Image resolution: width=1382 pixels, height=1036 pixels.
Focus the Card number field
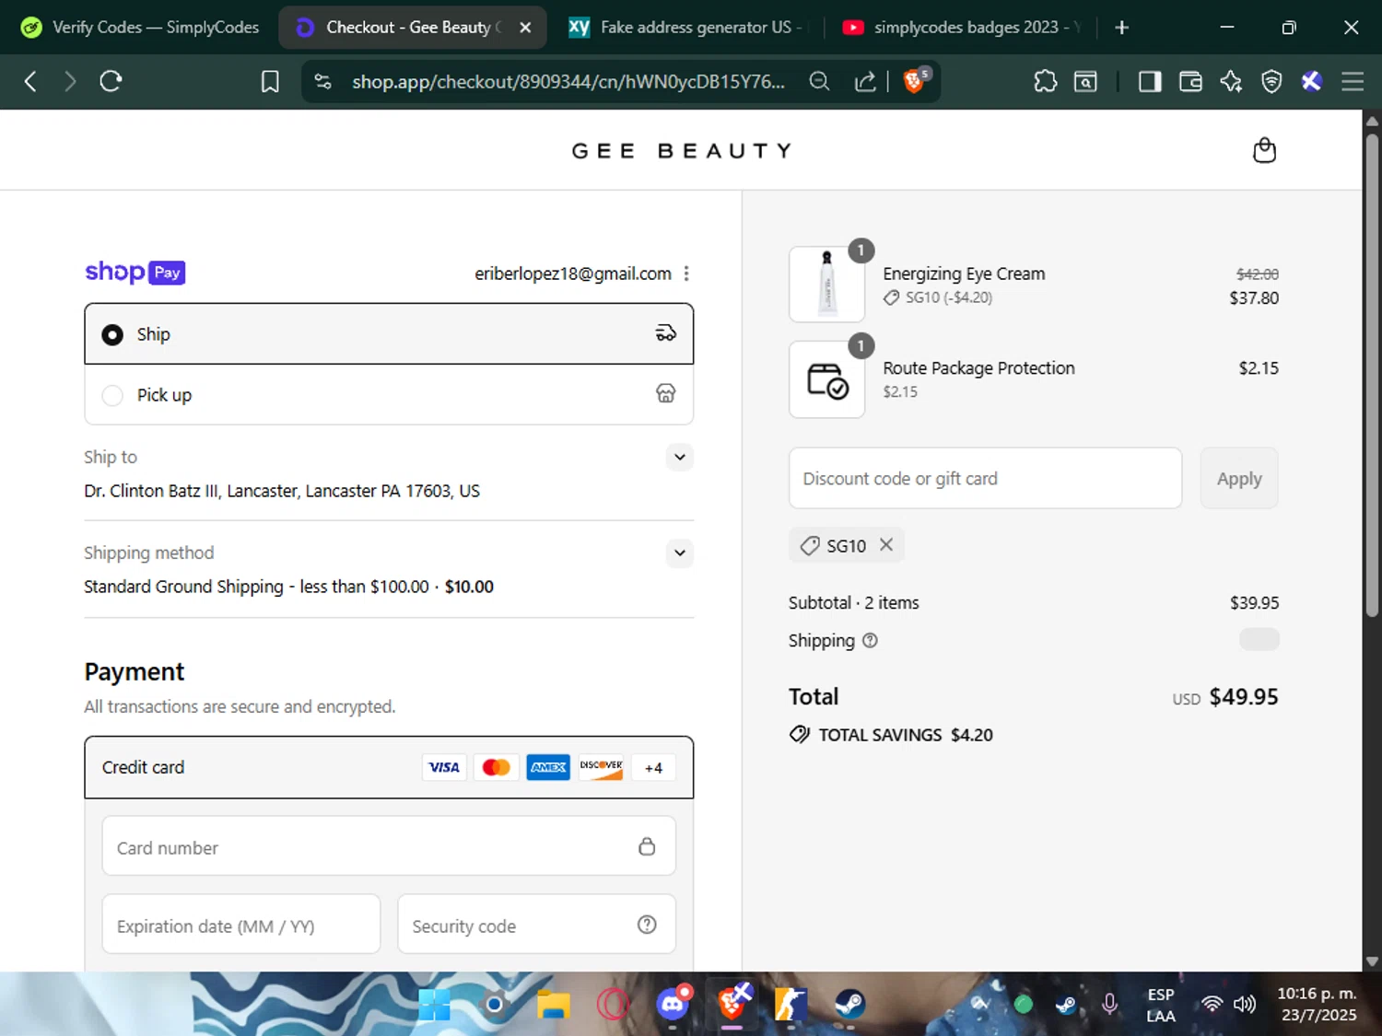[389, 846]
